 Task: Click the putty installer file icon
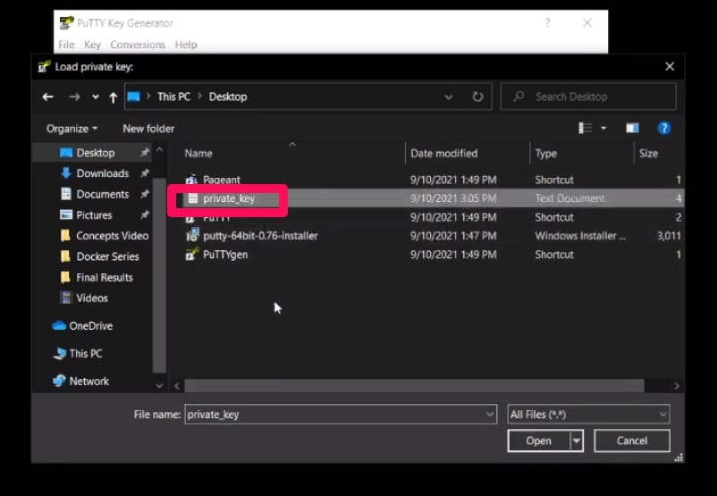(x=192, y=235)
